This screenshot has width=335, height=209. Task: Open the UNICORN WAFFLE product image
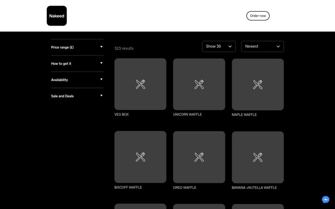click(x=199, y=85)
